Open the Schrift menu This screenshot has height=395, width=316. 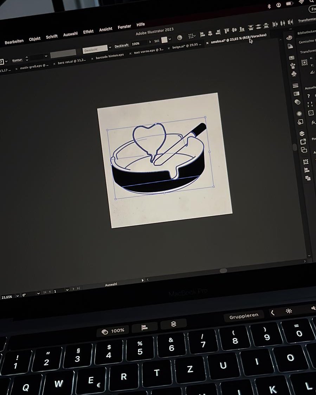click(52, 37)
